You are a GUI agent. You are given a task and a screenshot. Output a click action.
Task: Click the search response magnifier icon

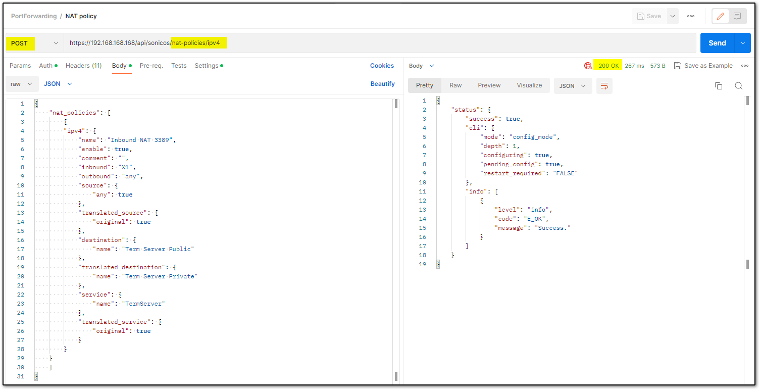point(738,86)
